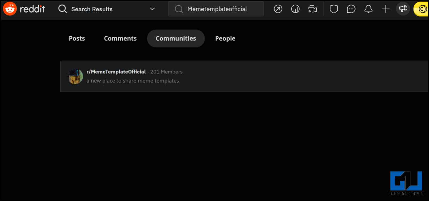This screenshot has height=201, width=429.
Task: Click the Popular arrow icon
Action: click(278, 9)
